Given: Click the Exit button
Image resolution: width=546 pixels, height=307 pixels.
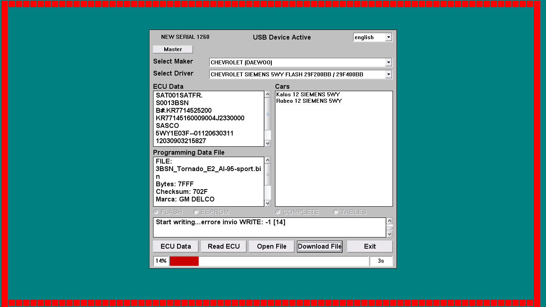Looking at the screenshot, I should [370, 246].
